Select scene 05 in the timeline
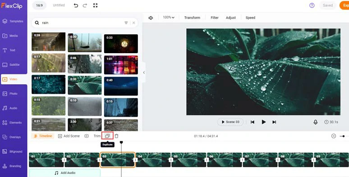Screen dimensions: 349x177 [189, 159]
